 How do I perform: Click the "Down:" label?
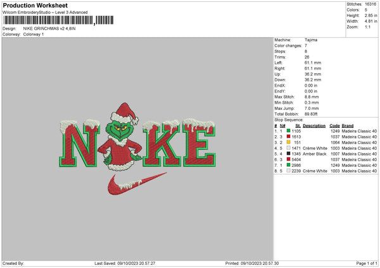click(280, 80)
